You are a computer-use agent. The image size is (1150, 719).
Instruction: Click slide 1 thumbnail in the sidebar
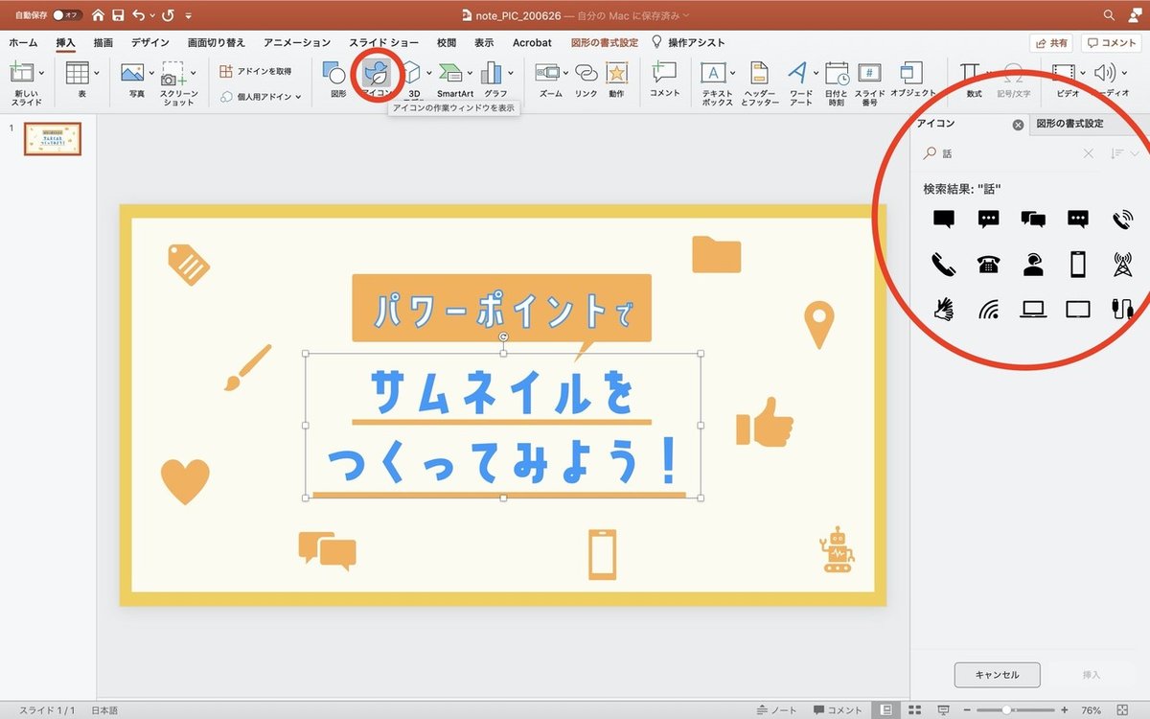coord(52,138)
